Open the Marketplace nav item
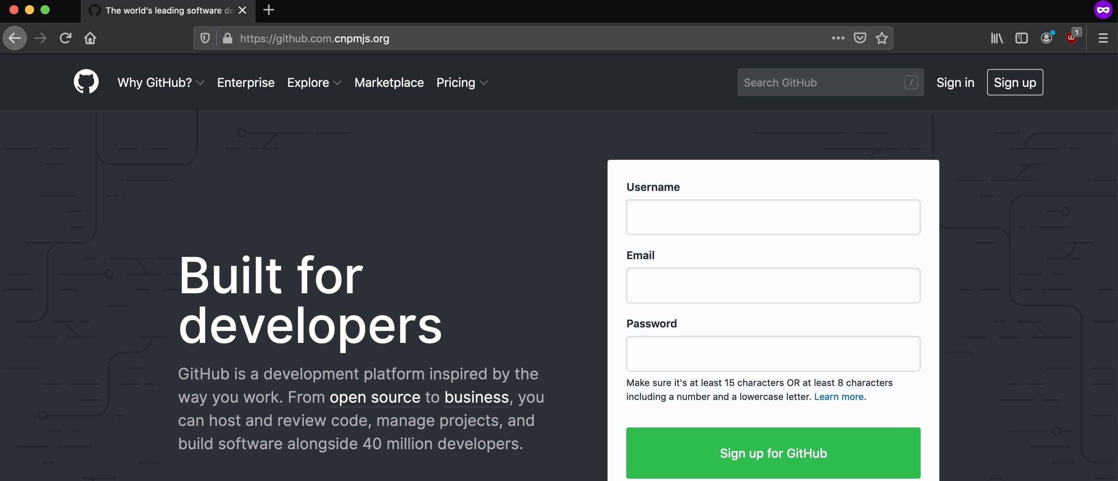Screen dimensions: 1118x481 389,82
